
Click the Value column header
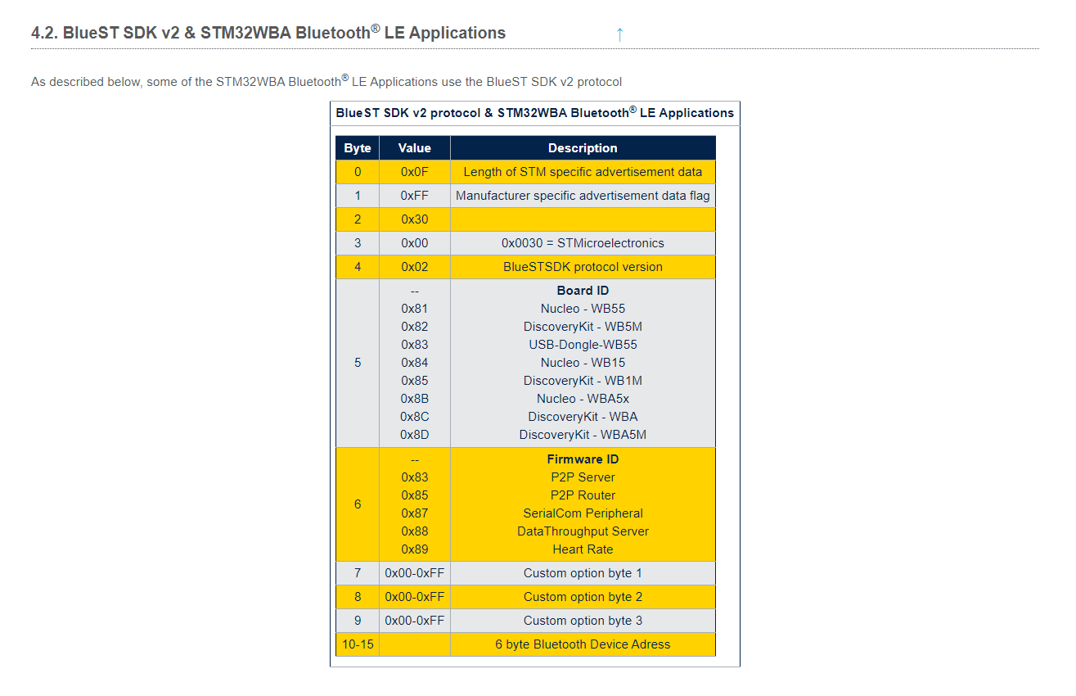pos(414,148)
